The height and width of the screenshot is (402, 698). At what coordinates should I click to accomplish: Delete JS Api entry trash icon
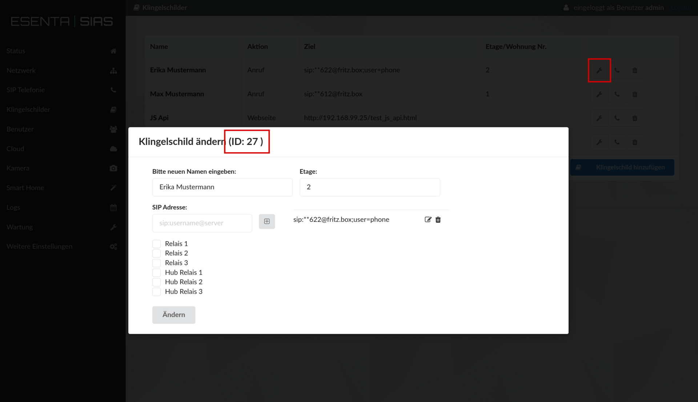click(635, 118)
